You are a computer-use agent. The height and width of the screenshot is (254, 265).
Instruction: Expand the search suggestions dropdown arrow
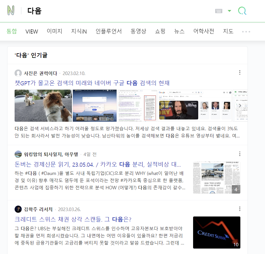229,11
